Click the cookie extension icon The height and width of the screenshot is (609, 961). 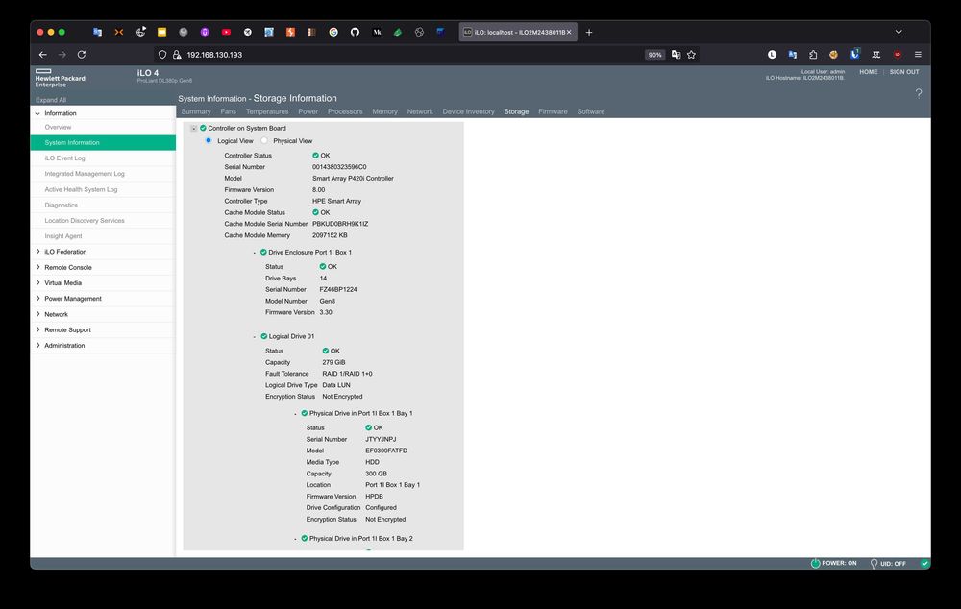point(833,55)
